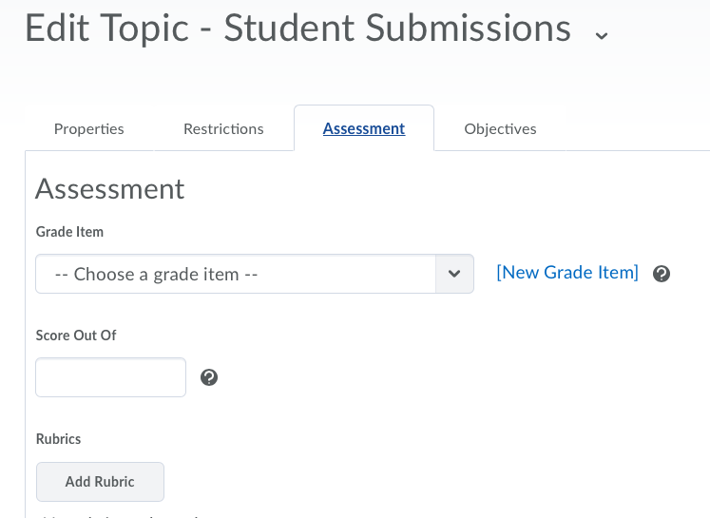Click the 'Edit Topic' words in page title
The width and height of the screenshot is (710, 518).
pos(106,29)
